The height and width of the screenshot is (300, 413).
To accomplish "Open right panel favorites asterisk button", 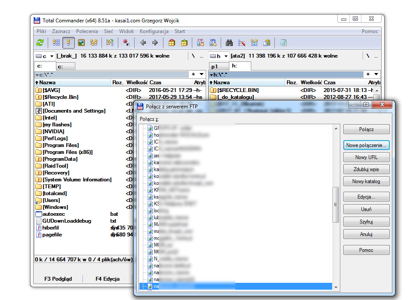I will [x=368, y=74].
